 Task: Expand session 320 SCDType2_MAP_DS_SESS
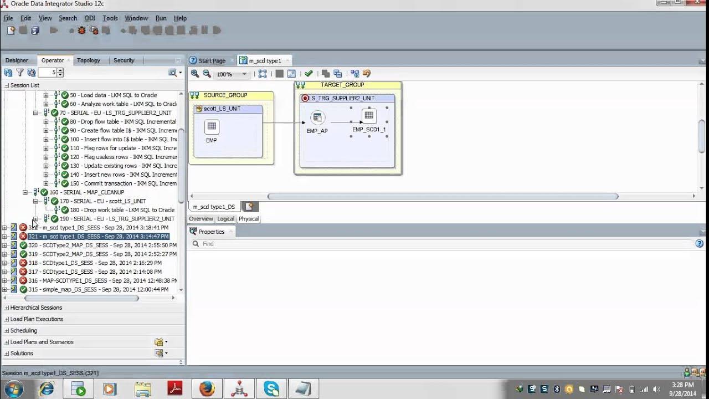[4, 245]
